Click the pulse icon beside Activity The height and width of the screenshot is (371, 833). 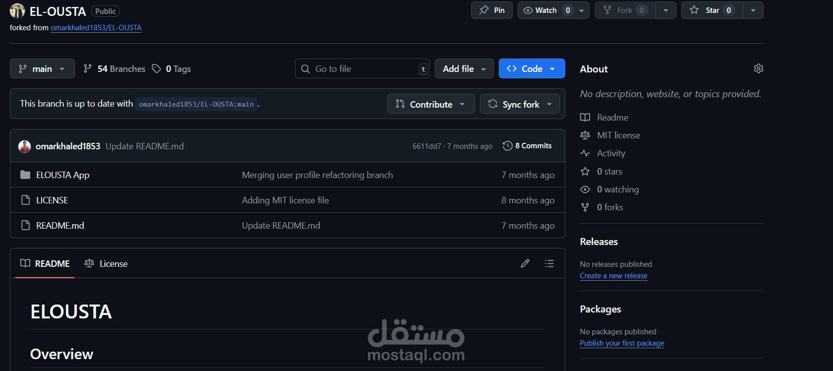point(585,153)
